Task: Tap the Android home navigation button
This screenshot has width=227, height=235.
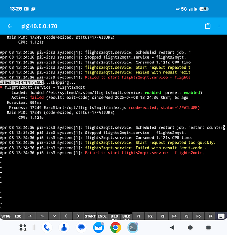Action: tap(190, 227)
